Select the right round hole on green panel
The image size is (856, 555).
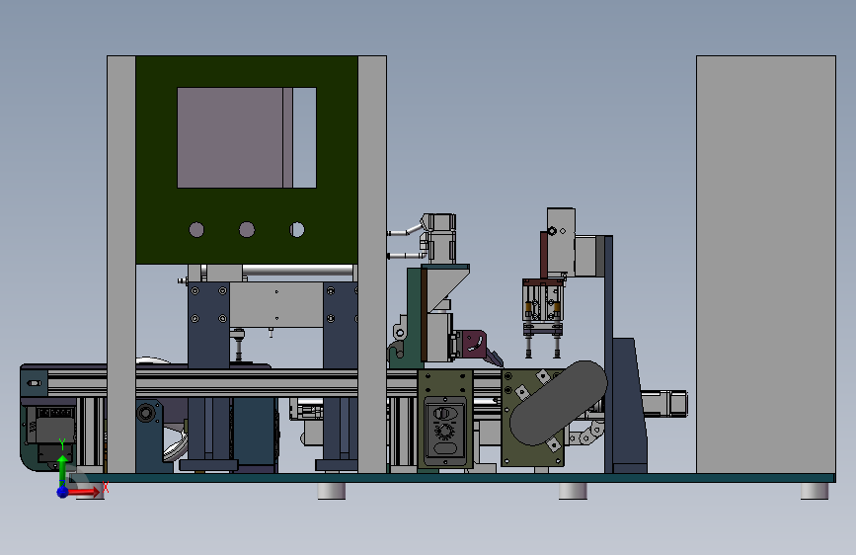click(x=297, y=230)
